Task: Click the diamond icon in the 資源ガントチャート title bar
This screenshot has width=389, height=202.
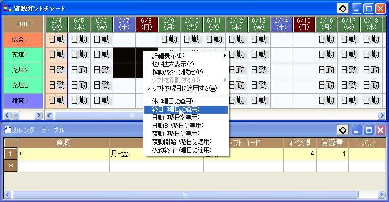Action: coord(343,9)
